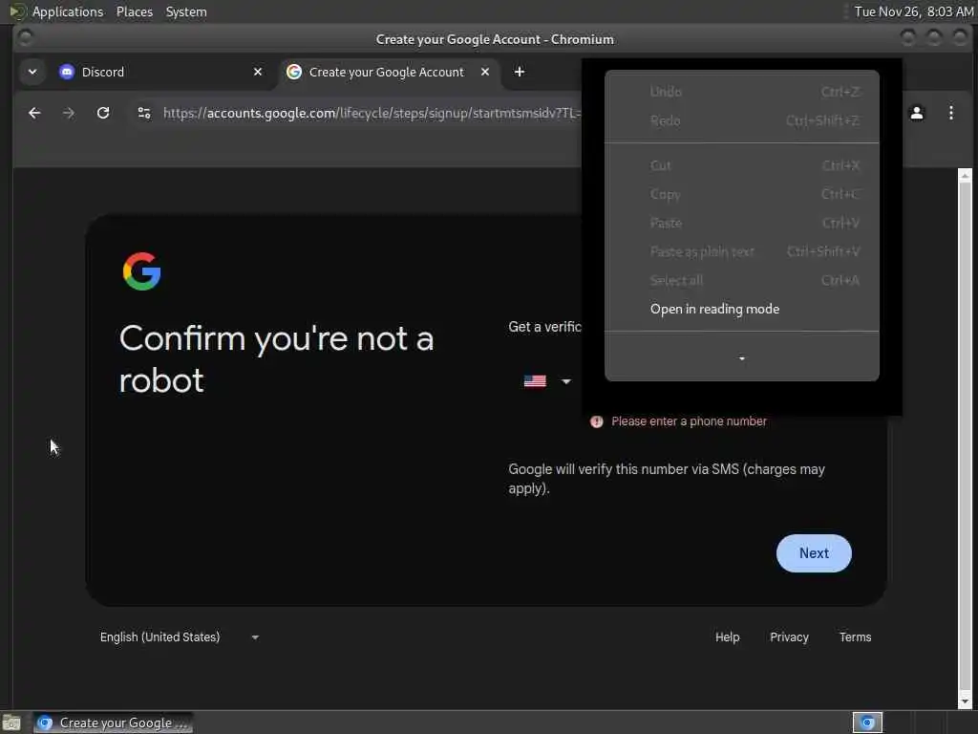The image size is (978, 734).
Task: Open the Privacy link
Action: pos(789,637)
